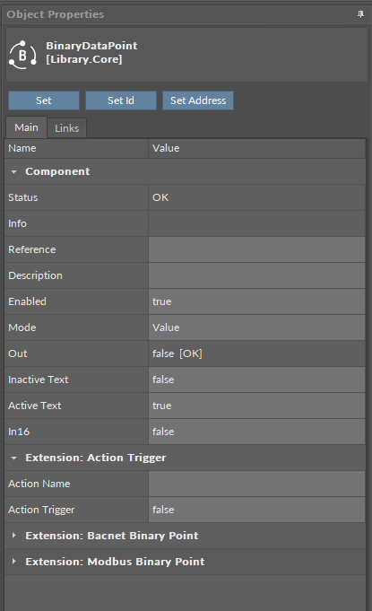Open the Mode value dropdown
372x611 pixels.
(x=256, y=327)
